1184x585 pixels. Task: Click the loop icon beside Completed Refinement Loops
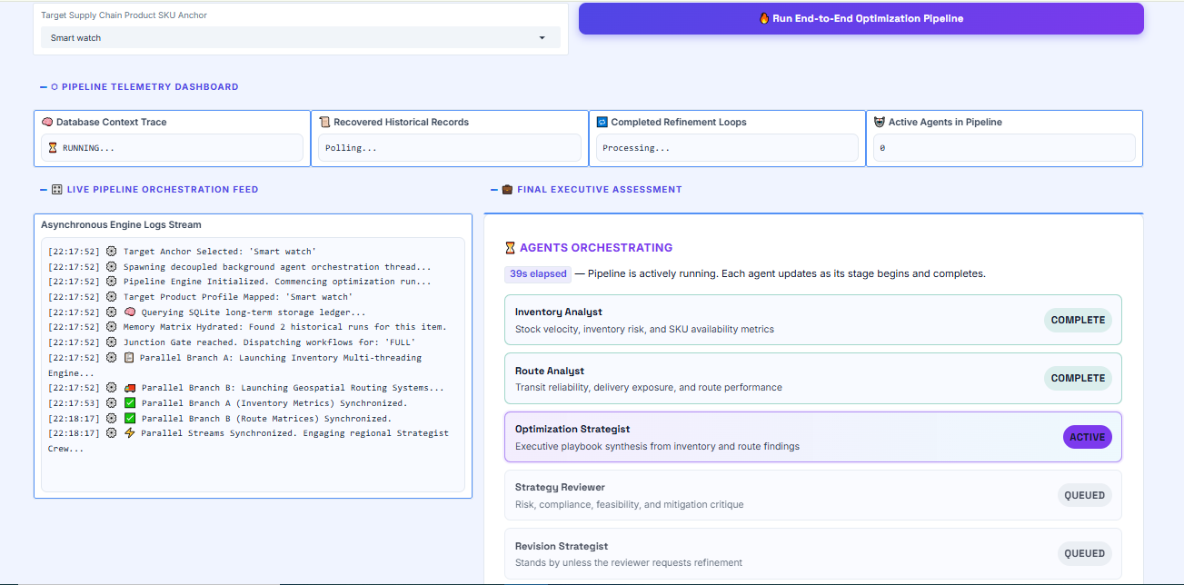602,122
